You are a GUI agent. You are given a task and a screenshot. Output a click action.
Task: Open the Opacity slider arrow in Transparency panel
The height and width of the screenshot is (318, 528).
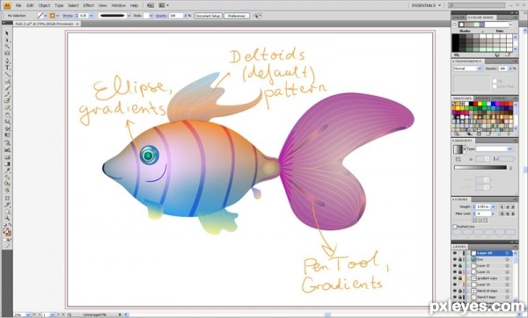(510, 69)
